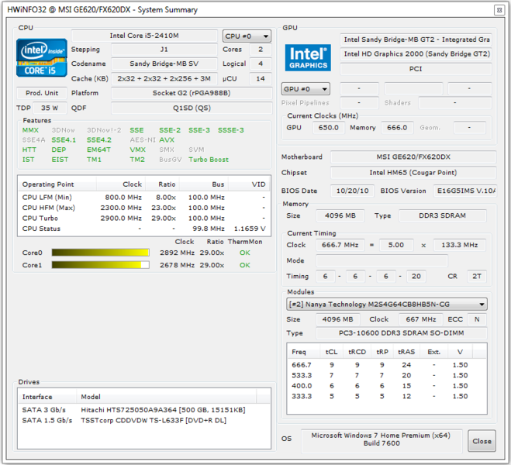The height and width of the screenshot is (465, 511).
Task: Click the Close button
Action: (482, 441)
